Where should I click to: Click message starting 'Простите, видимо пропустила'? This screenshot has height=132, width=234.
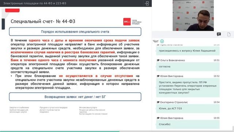coord(188,88)
